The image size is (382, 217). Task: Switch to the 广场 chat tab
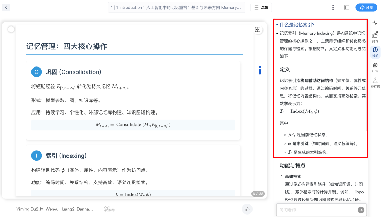pos(375,67)
